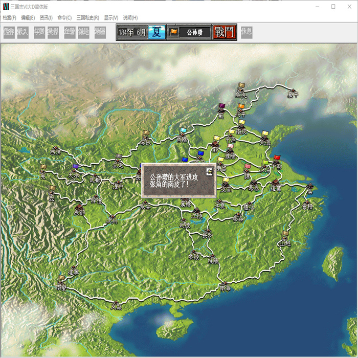Open the 说明(H) help menu
Viewport: 358px width, 358px height.
pyautogui.click(x=130, y=17)
